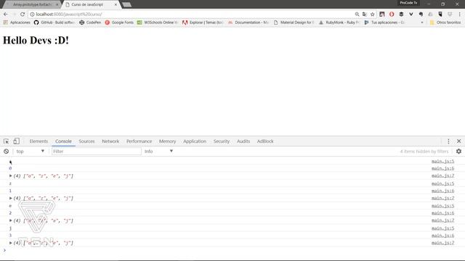The width and height of the screenshot is (465, 261).
Task: Open the Info log level dropdown
Action: pyautogui.click(x=158, y=152)
